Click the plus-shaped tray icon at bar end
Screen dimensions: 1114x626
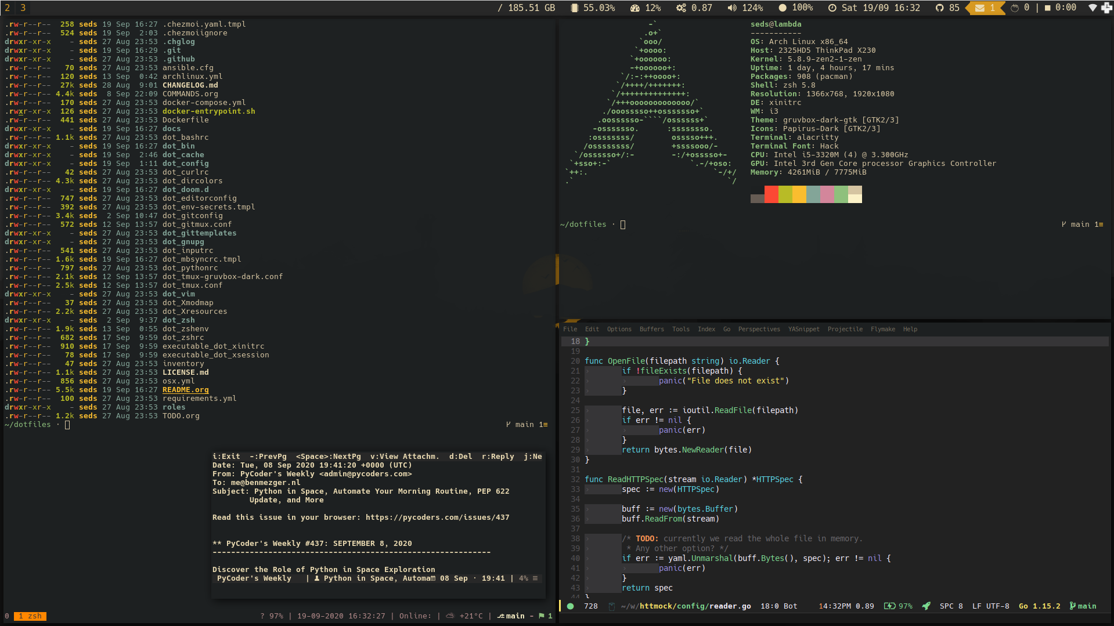click(x=1106, y=8)
